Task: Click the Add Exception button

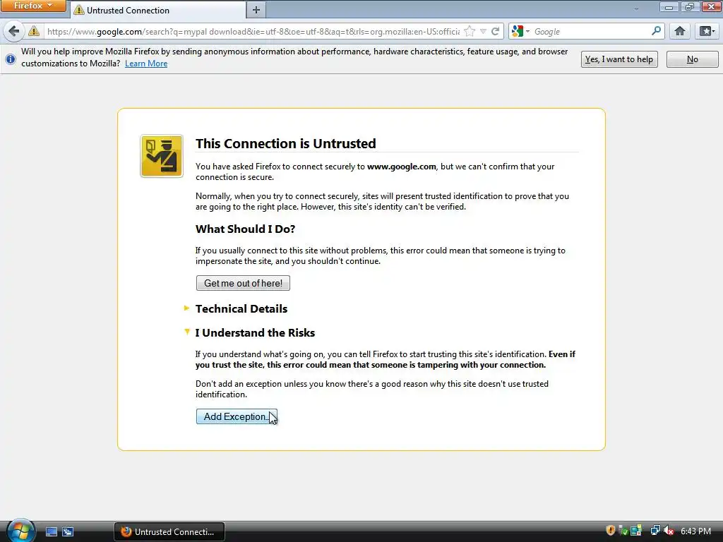Action: [x=237, y=416]
